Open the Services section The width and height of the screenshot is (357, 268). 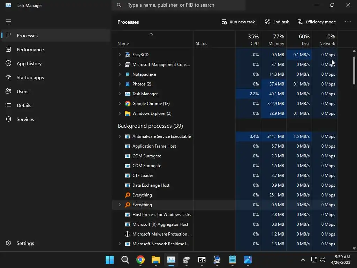56,119
